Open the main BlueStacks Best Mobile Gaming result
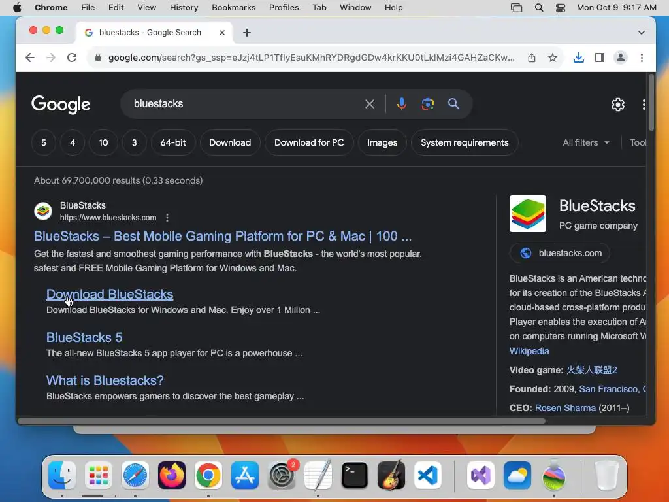 tap(223, 236)
